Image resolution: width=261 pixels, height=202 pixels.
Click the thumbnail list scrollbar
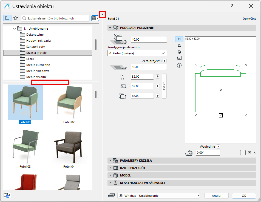tap(96, 94)
